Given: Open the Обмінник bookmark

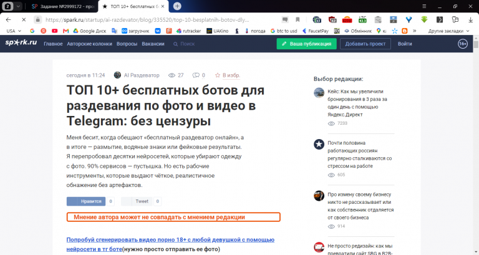Looking at the screenshot, I should (x=358, y=31).
